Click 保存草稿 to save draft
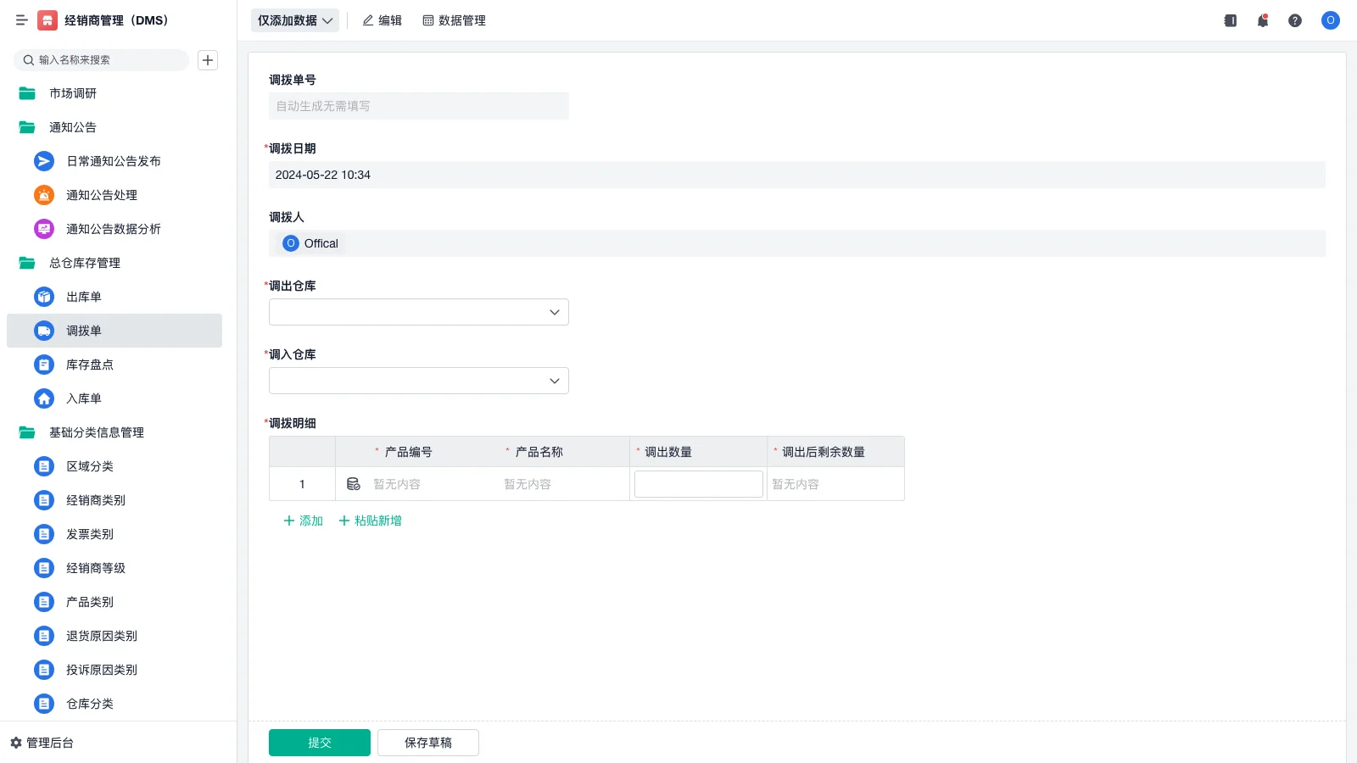 [x=427, y=742]
